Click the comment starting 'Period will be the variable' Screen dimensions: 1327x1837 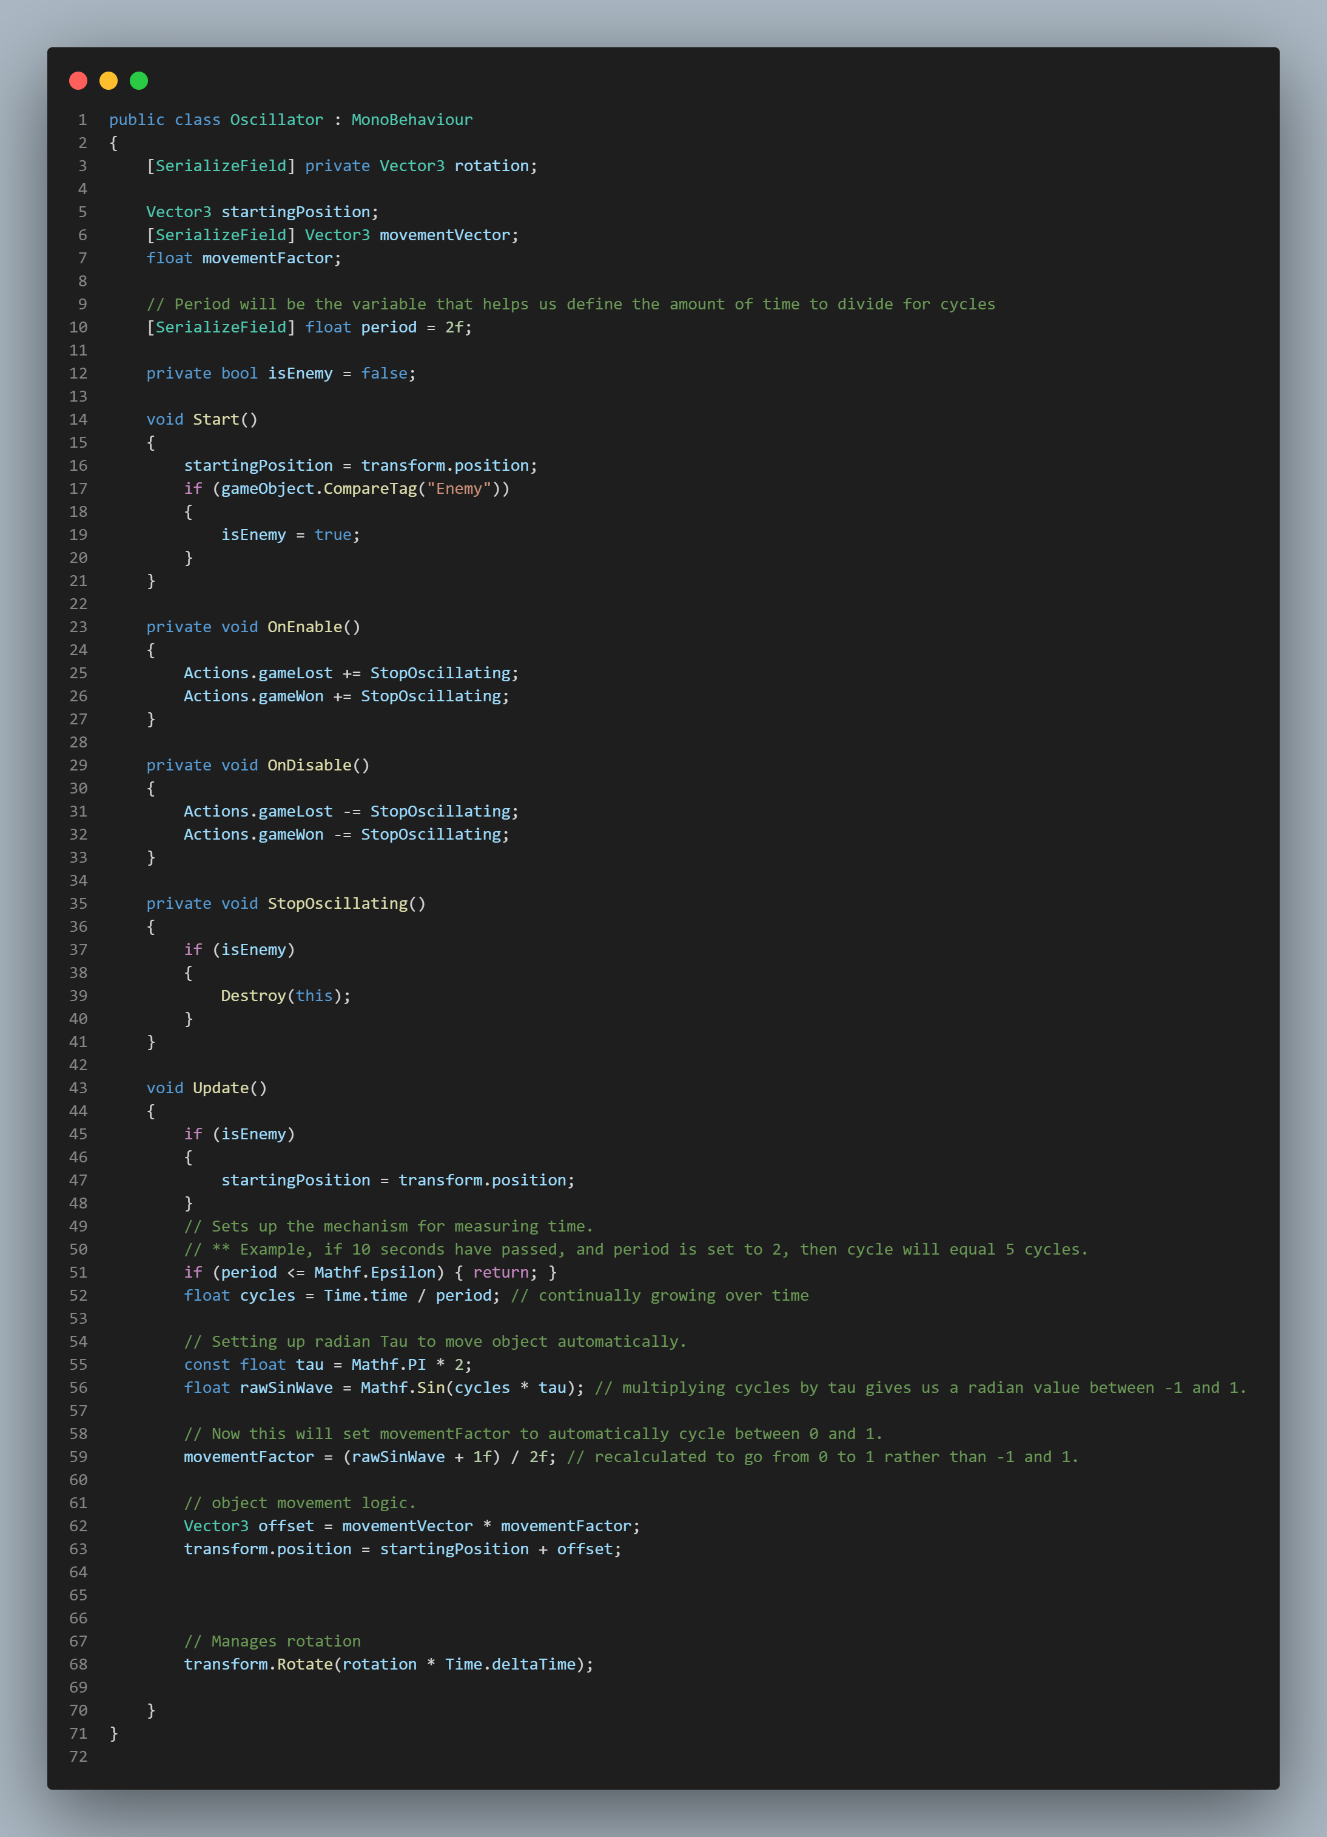coord(571,305)
